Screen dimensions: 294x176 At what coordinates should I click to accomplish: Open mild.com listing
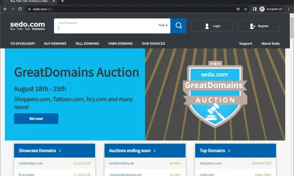coord(207,174)
